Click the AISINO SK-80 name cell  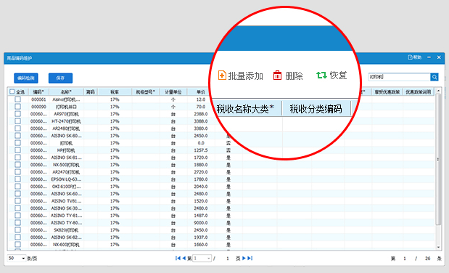point(66,136)
